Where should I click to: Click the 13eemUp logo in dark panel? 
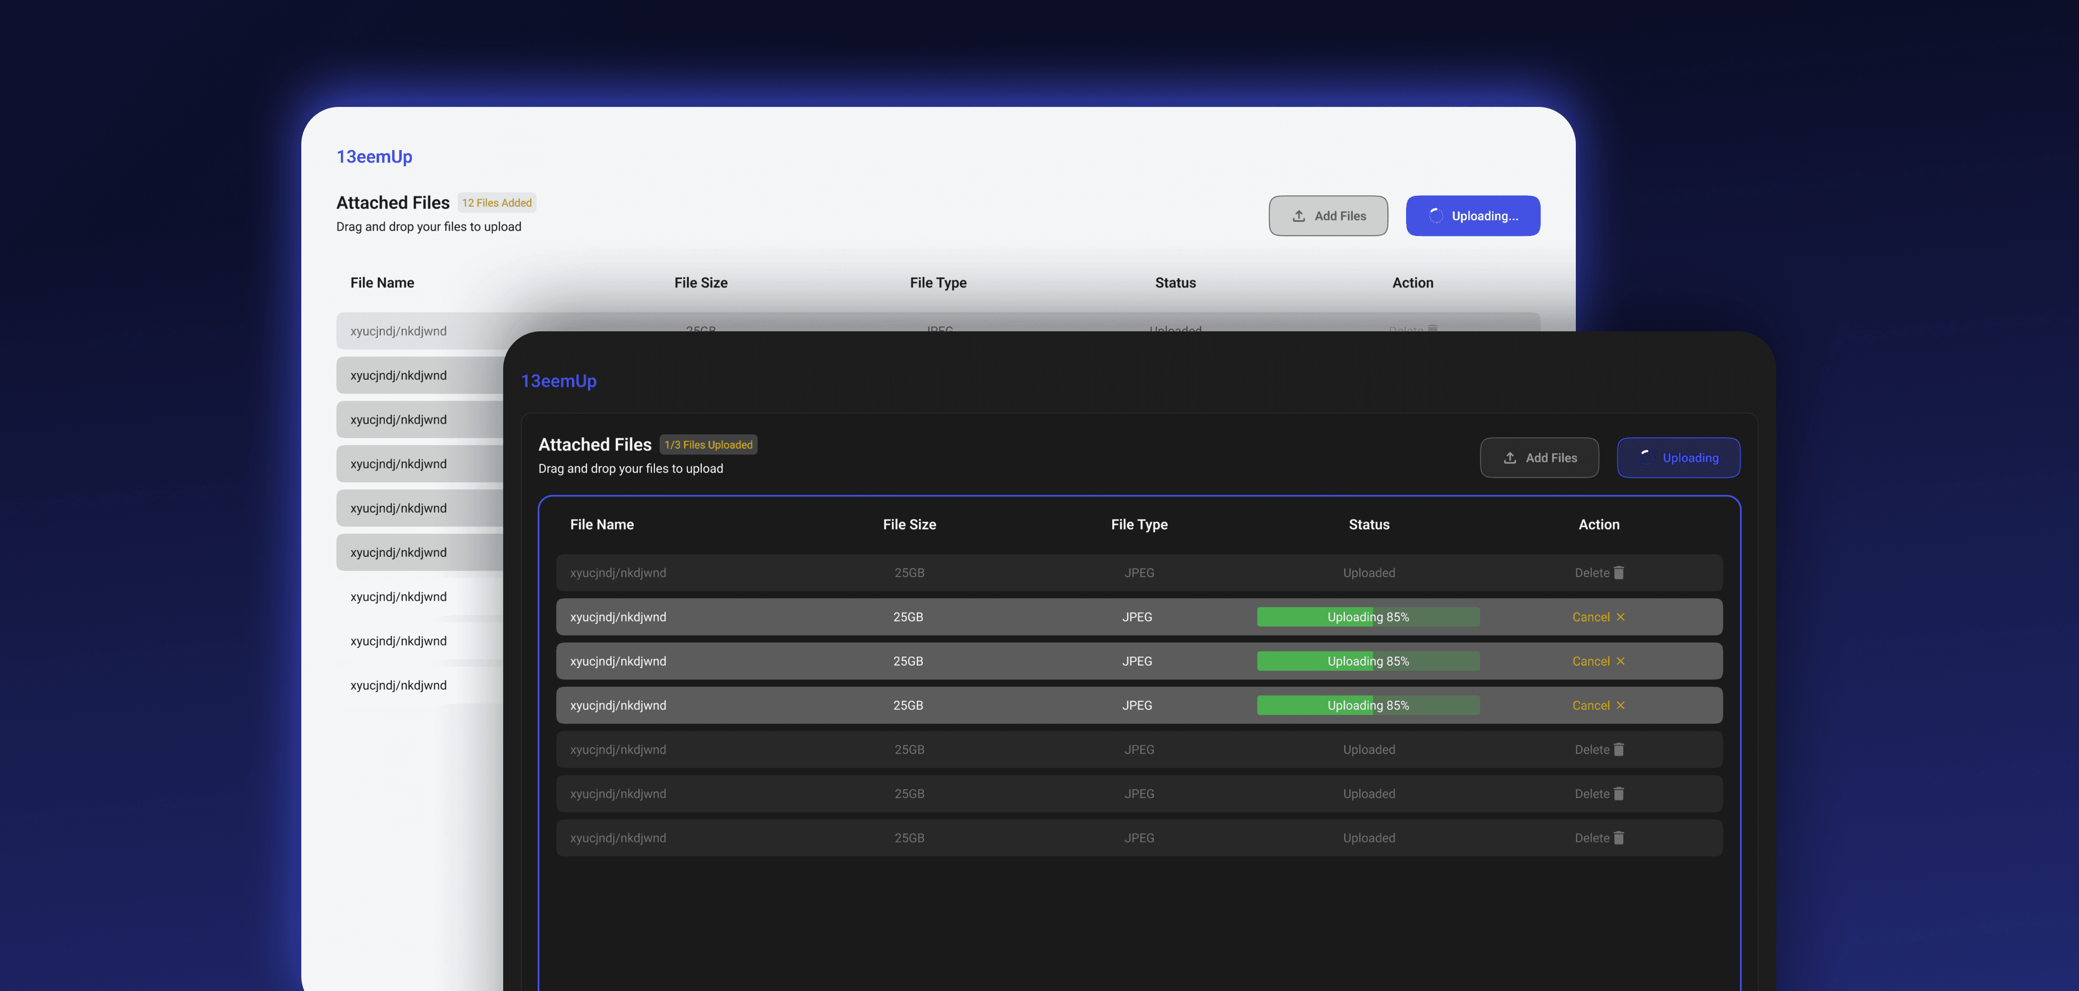(558, 381)
